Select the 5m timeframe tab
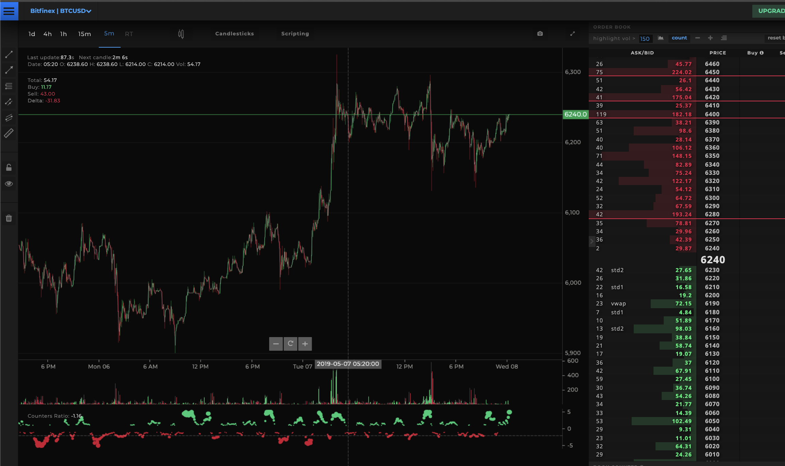The height and width of the screenshot is (466, 785). coord(109,34)
